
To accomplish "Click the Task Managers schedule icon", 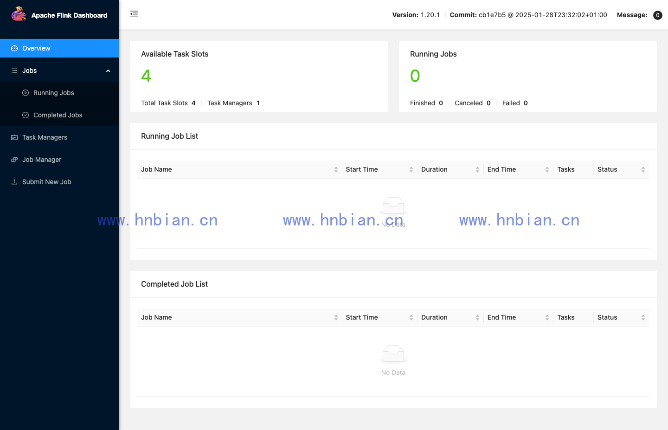I will pos(14,137).
